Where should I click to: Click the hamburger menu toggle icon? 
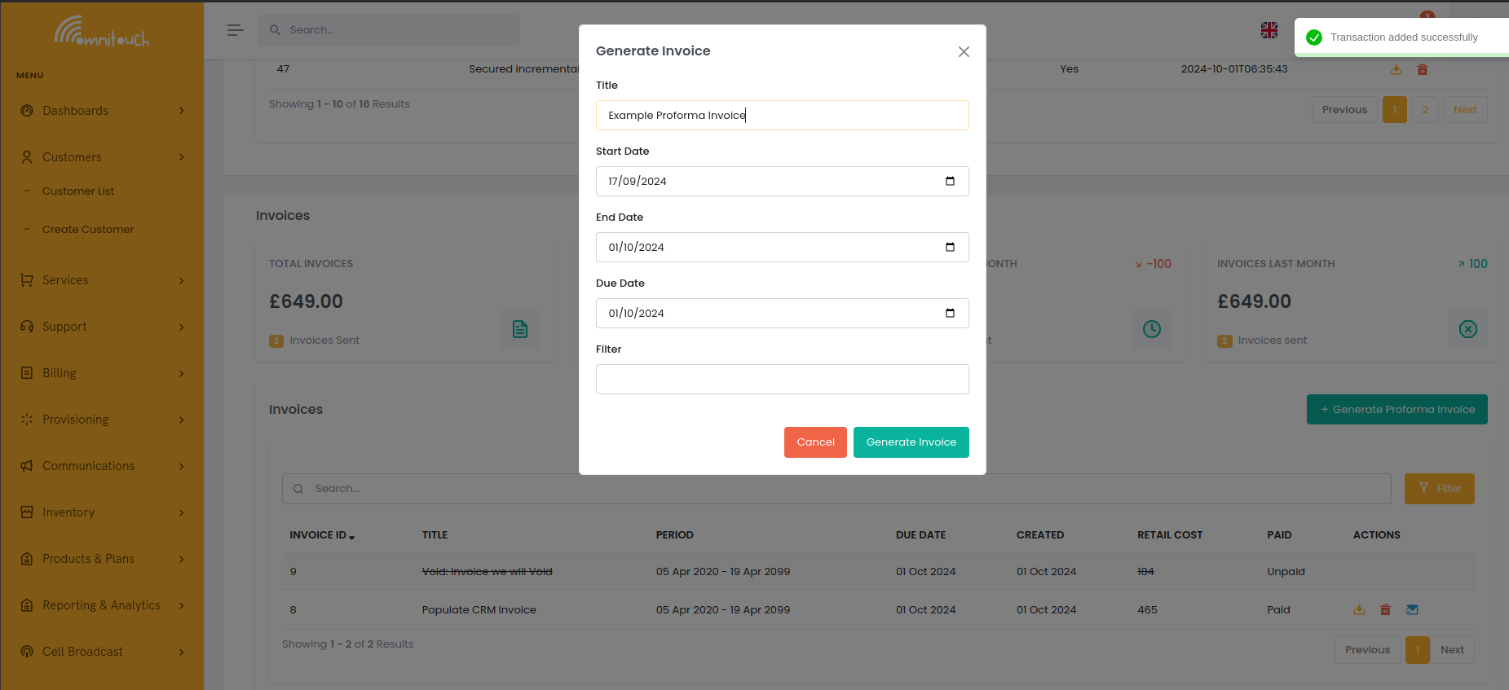[x=235, y=30]
